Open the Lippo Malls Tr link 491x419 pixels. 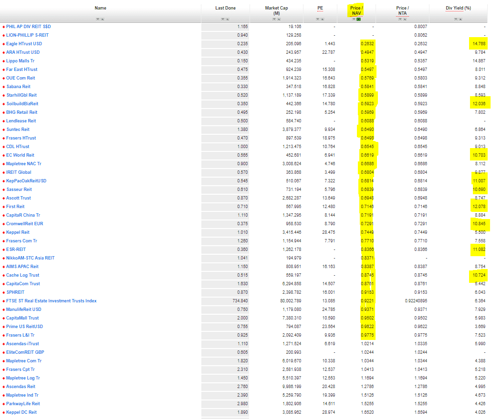[x=21, y=61]
